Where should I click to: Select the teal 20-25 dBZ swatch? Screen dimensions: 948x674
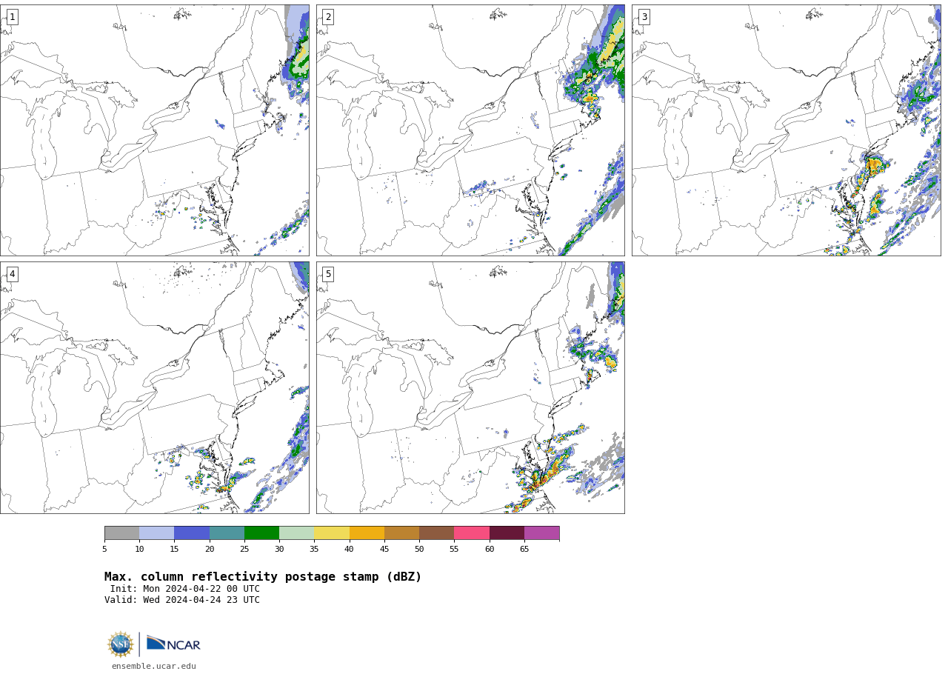click(227, 533)
